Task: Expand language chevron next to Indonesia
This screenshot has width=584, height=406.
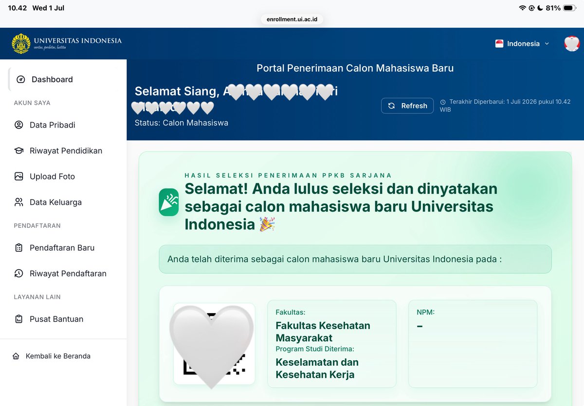Action: pyautogui.click(x=547, y=43)
